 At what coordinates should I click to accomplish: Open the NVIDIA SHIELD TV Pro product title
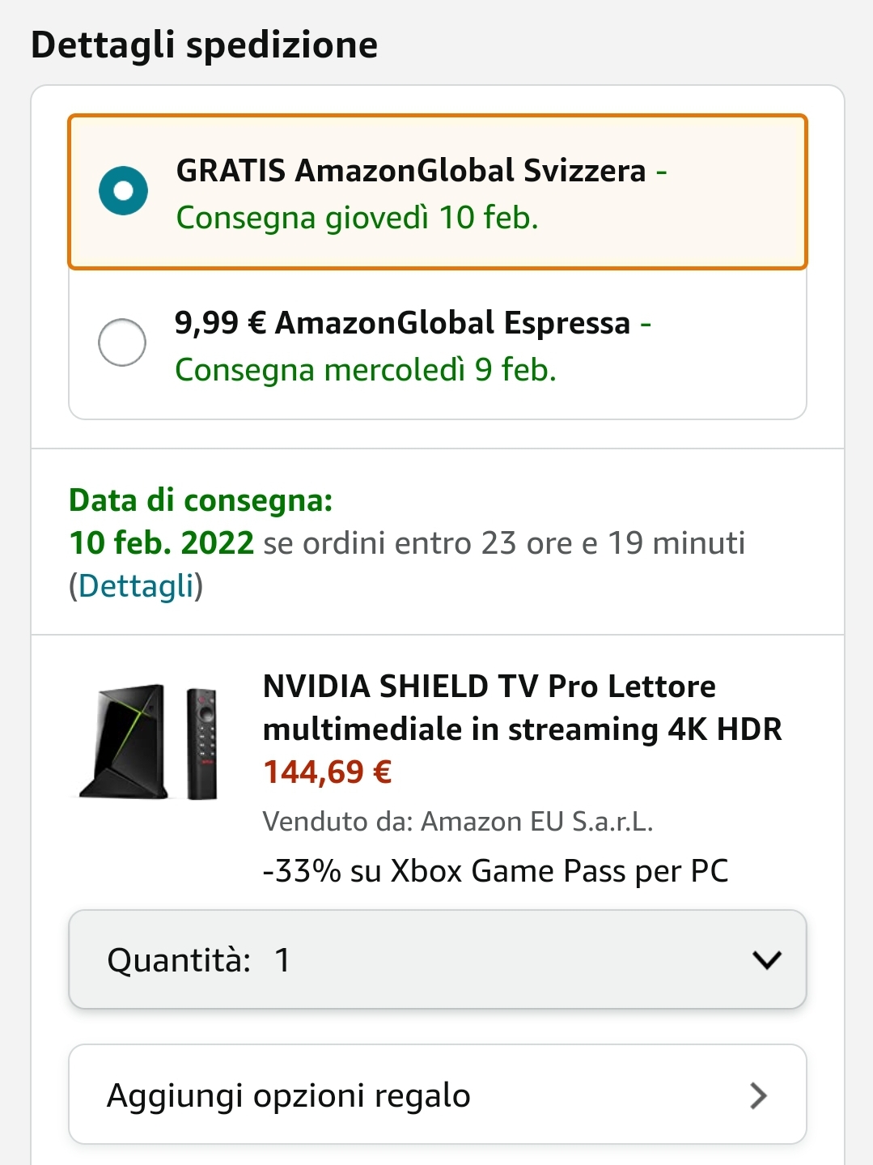tap(522, 708)
